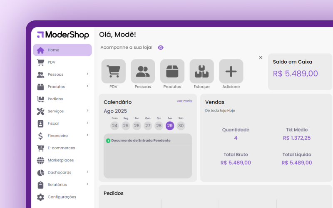This screenshot has height=208, width=333.
Task: Click the Dashboards pie chart icon
Action: 40,173
